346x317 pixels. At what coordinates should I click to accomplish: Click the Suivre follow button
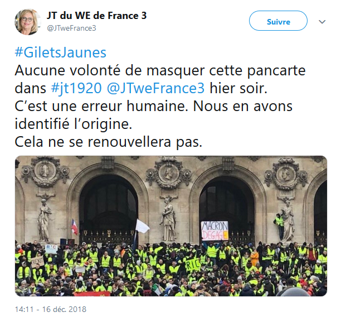click(278, 21)
